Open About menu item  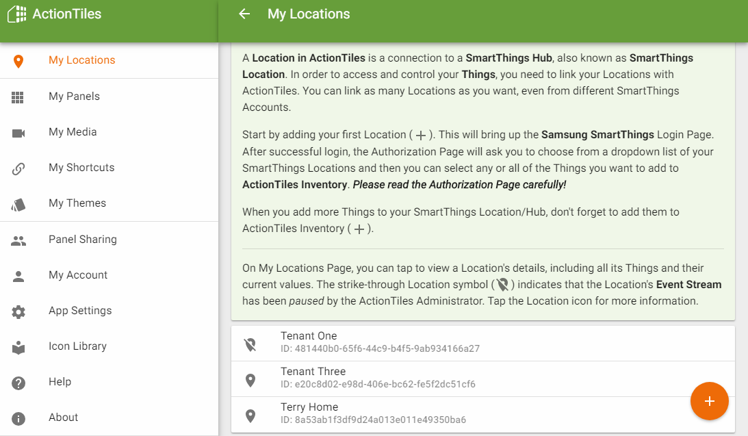tap(109, 418)
